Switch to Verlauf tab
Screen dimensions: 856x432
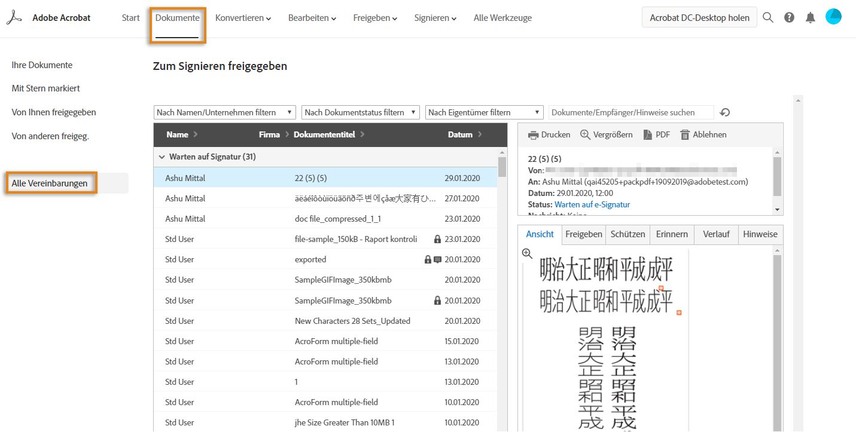click(716, 234)
